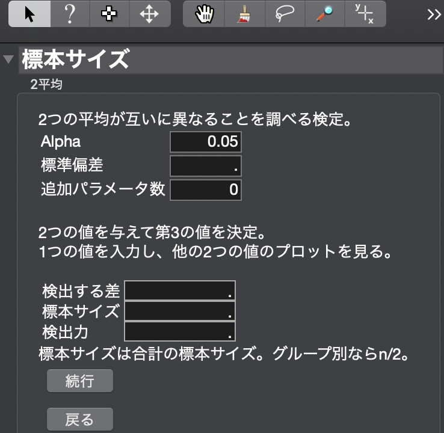
Task: Click the 検出する差 input field
Action: [180, 290]
